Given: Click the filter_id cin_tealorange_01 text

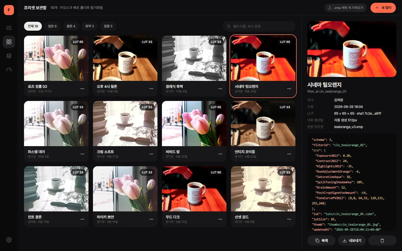Looking at the screenshot, I should (327, 91).
